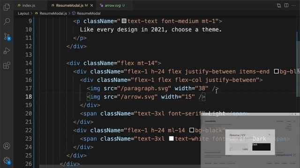This screenshot has width=300, height=168.
Task: Close the Resume / CV modal in preview
Action: 270,135
